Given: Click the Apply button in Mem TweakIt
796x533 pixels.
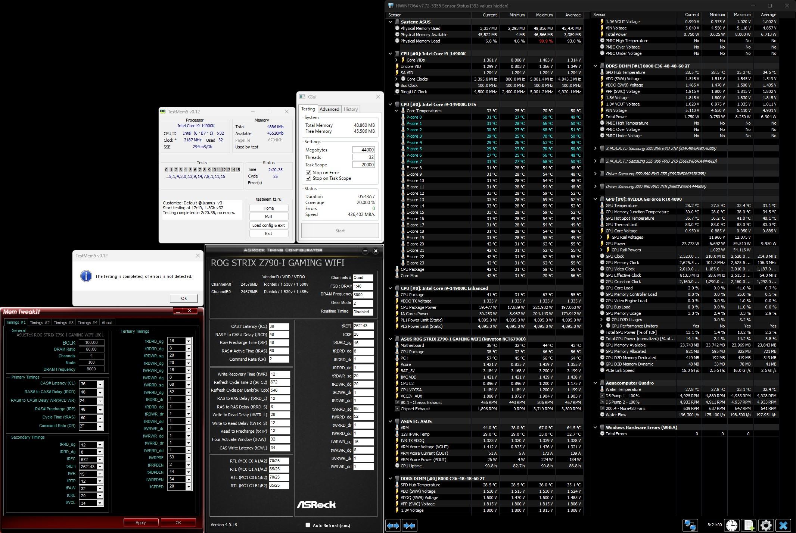Looking at the screenshot, I should 141,523.
